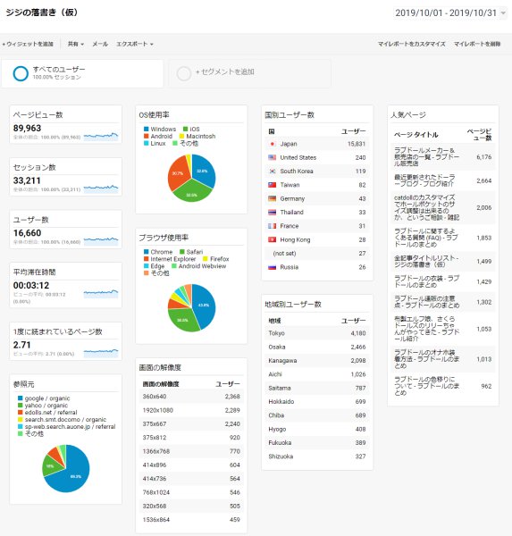Click the users count sparkline chart
The height and width of the screenshot is (536, 512).
click(x=101, y=240)
